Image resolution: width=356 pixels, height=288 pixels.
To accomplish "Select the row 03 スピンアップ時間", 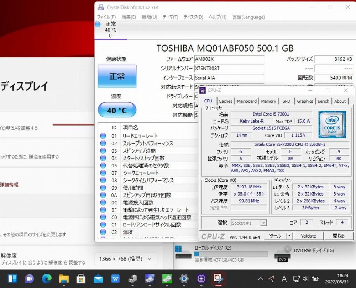I will click(148, 150).
